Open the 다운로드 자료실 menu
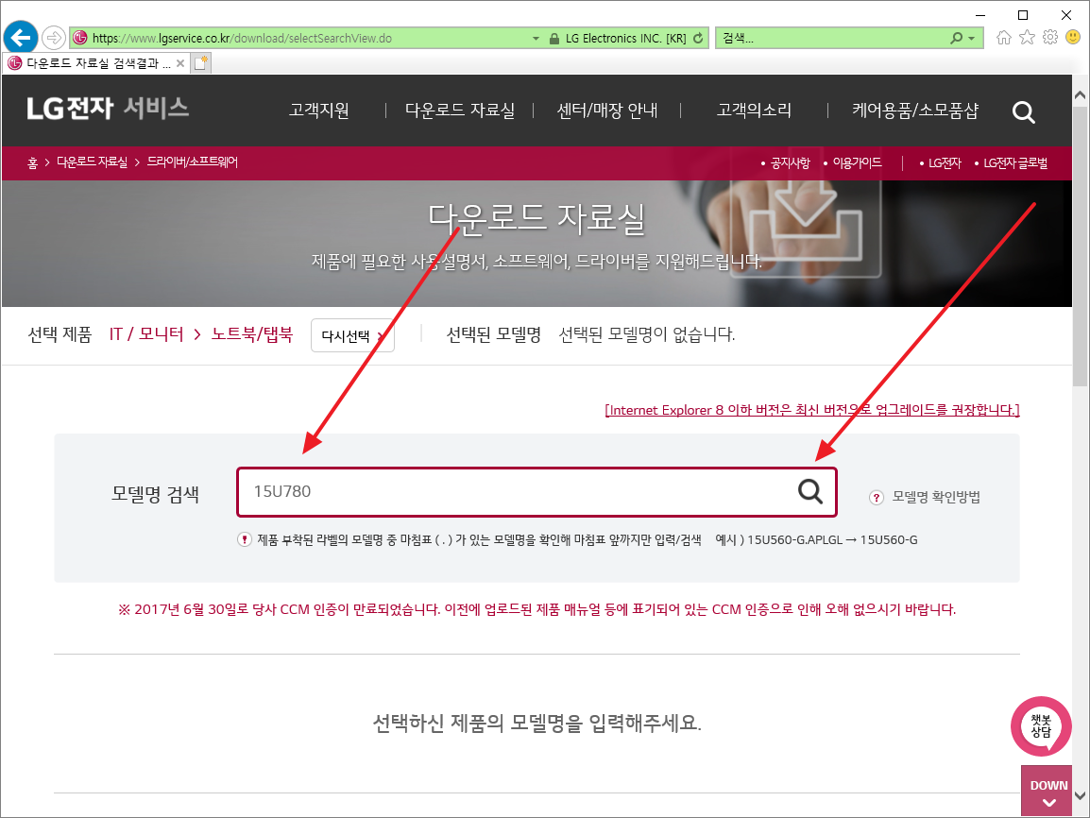Image resolution: width=1090 pixels, height=818 pixels. pos(460,111)
